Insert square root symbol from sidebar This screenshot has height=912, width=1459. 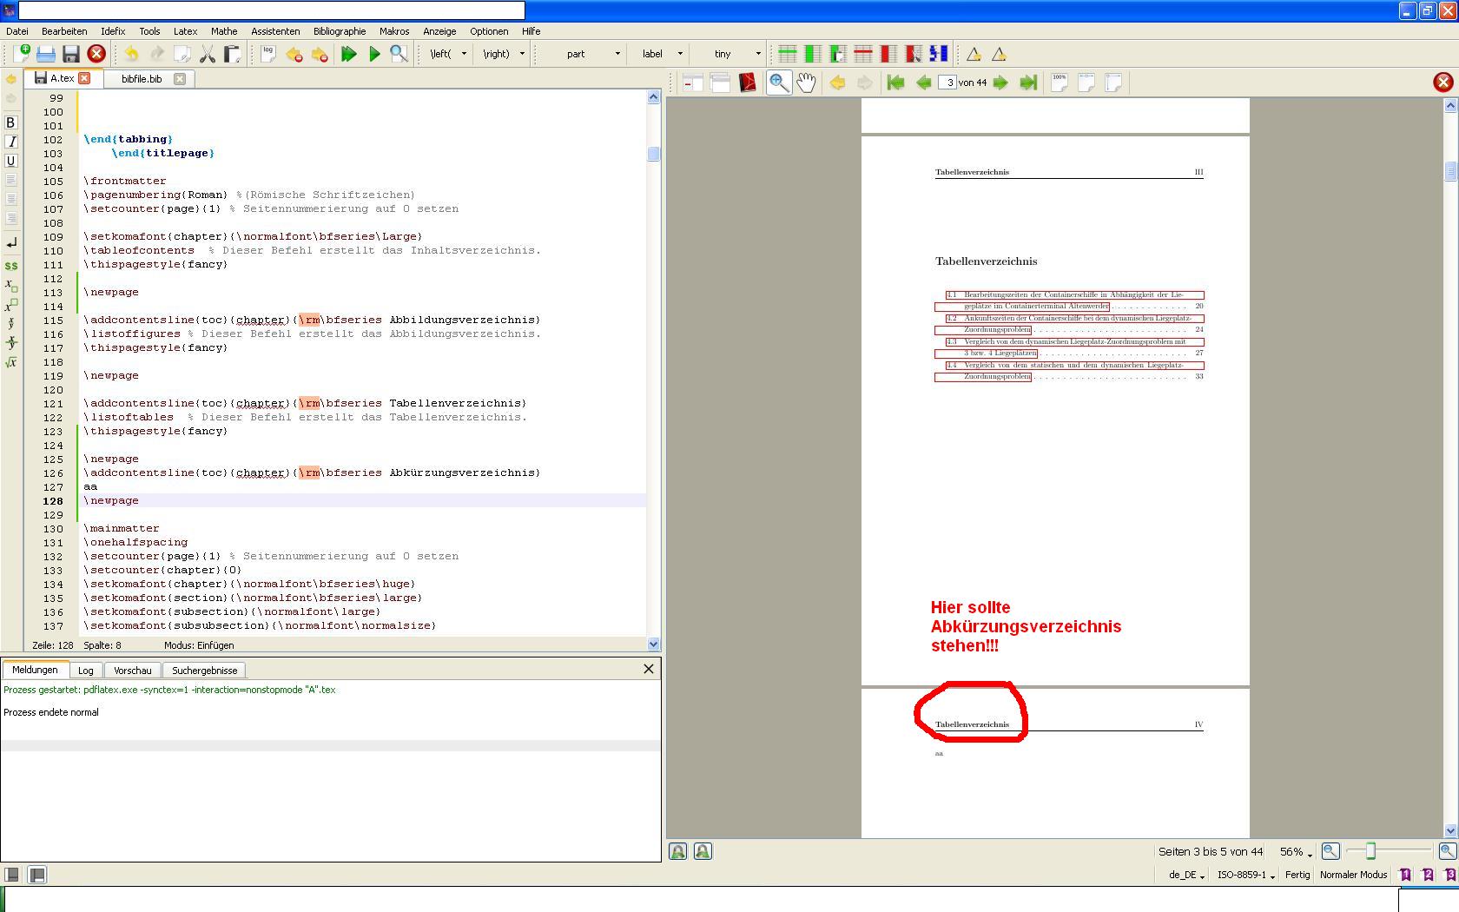pyautogui.click(x=11, y=362)
